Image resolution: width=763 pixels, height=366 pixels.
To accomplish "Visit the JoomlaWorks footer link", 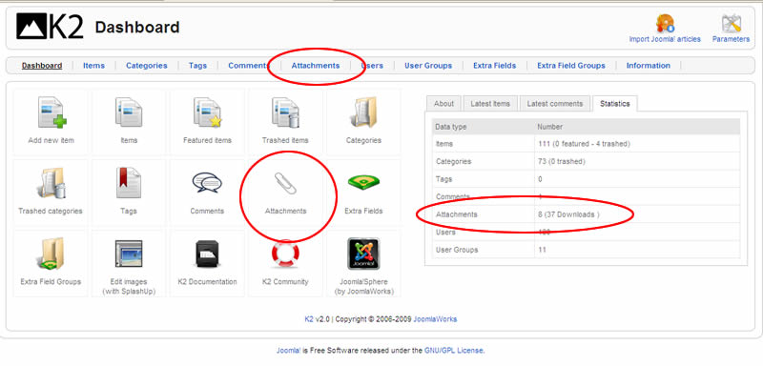I will (435, 319).
